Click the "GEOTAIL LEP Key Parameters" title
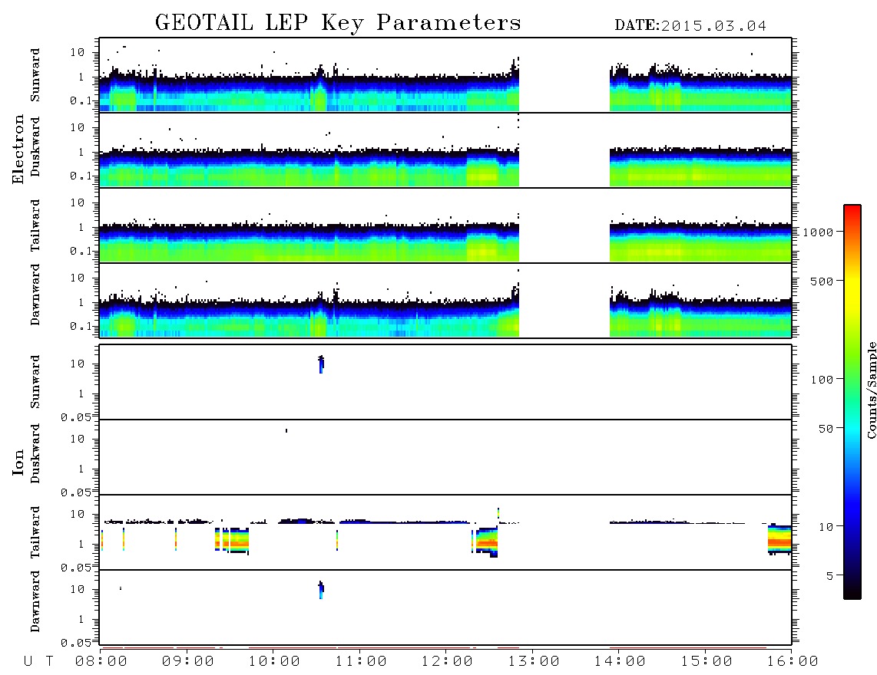The height and width of the screenshot is (675, 877). (x=338, y=23)
